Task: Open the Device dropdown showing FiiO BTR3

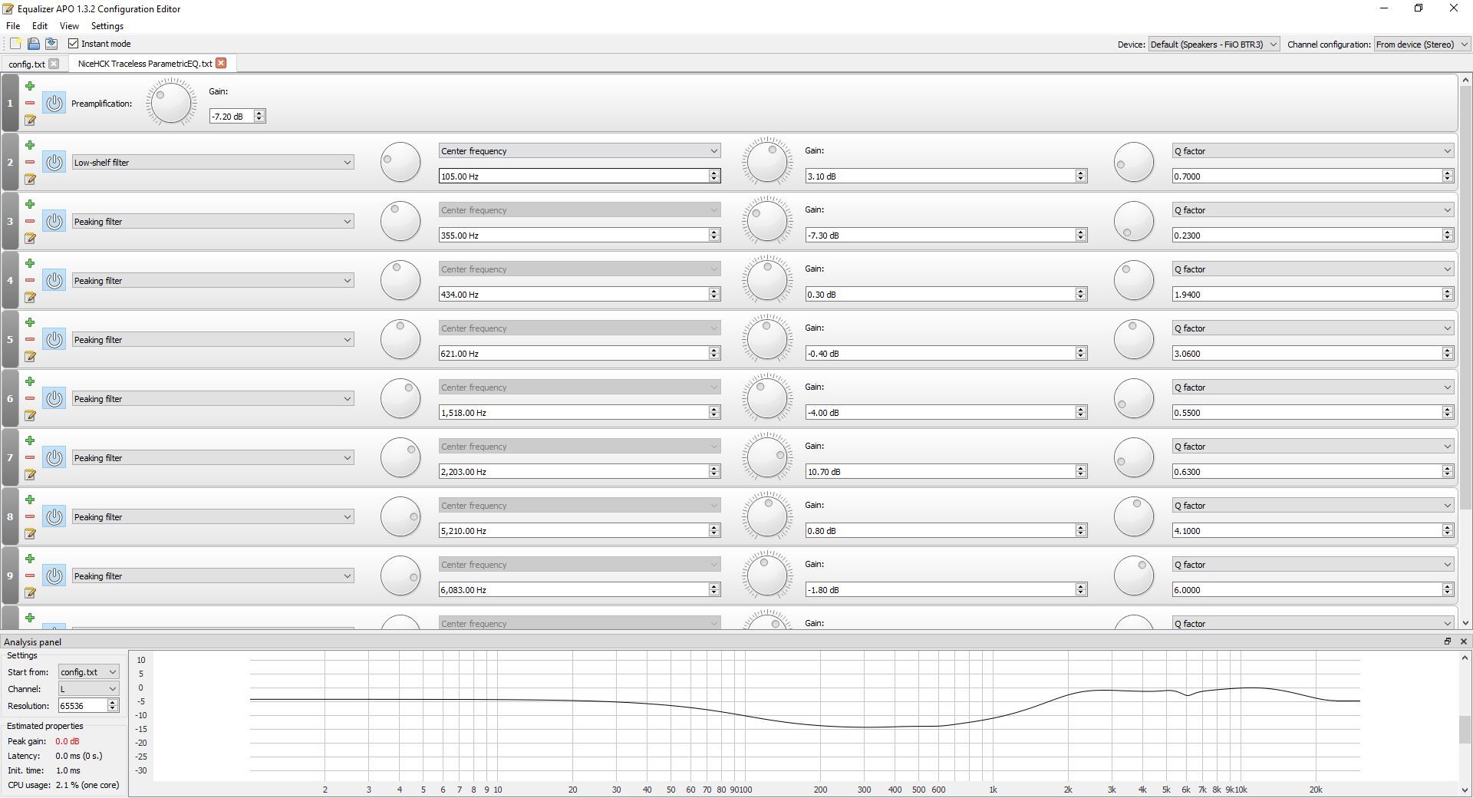Action: [1214, 45]
